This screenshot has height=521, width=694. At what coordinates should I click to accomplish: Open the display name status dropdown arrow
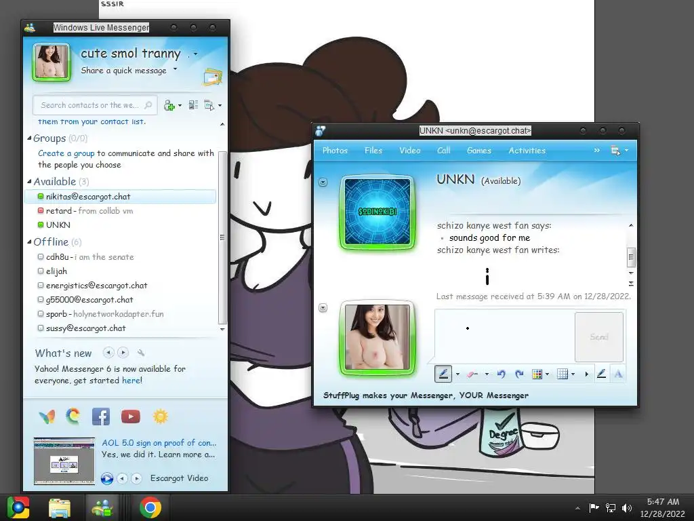[196, 54]
